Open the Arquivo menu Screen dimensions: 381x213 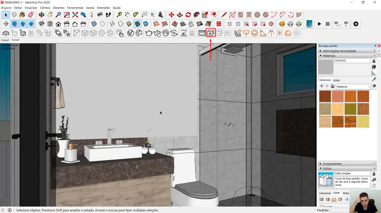click(x=6, y=8)
